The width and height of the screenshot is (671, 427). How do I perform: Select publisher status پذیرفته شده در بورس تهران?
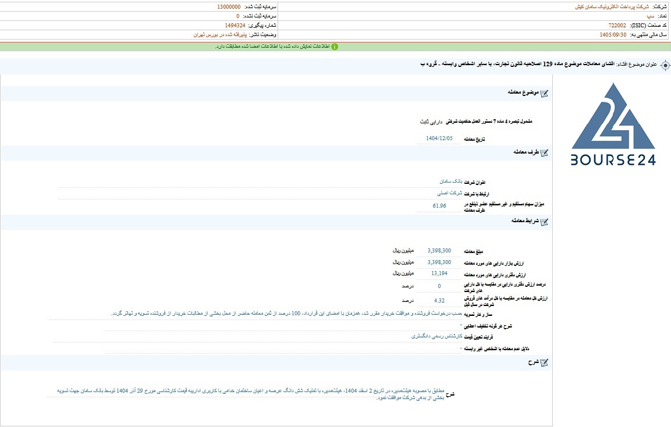click(220, 35)
